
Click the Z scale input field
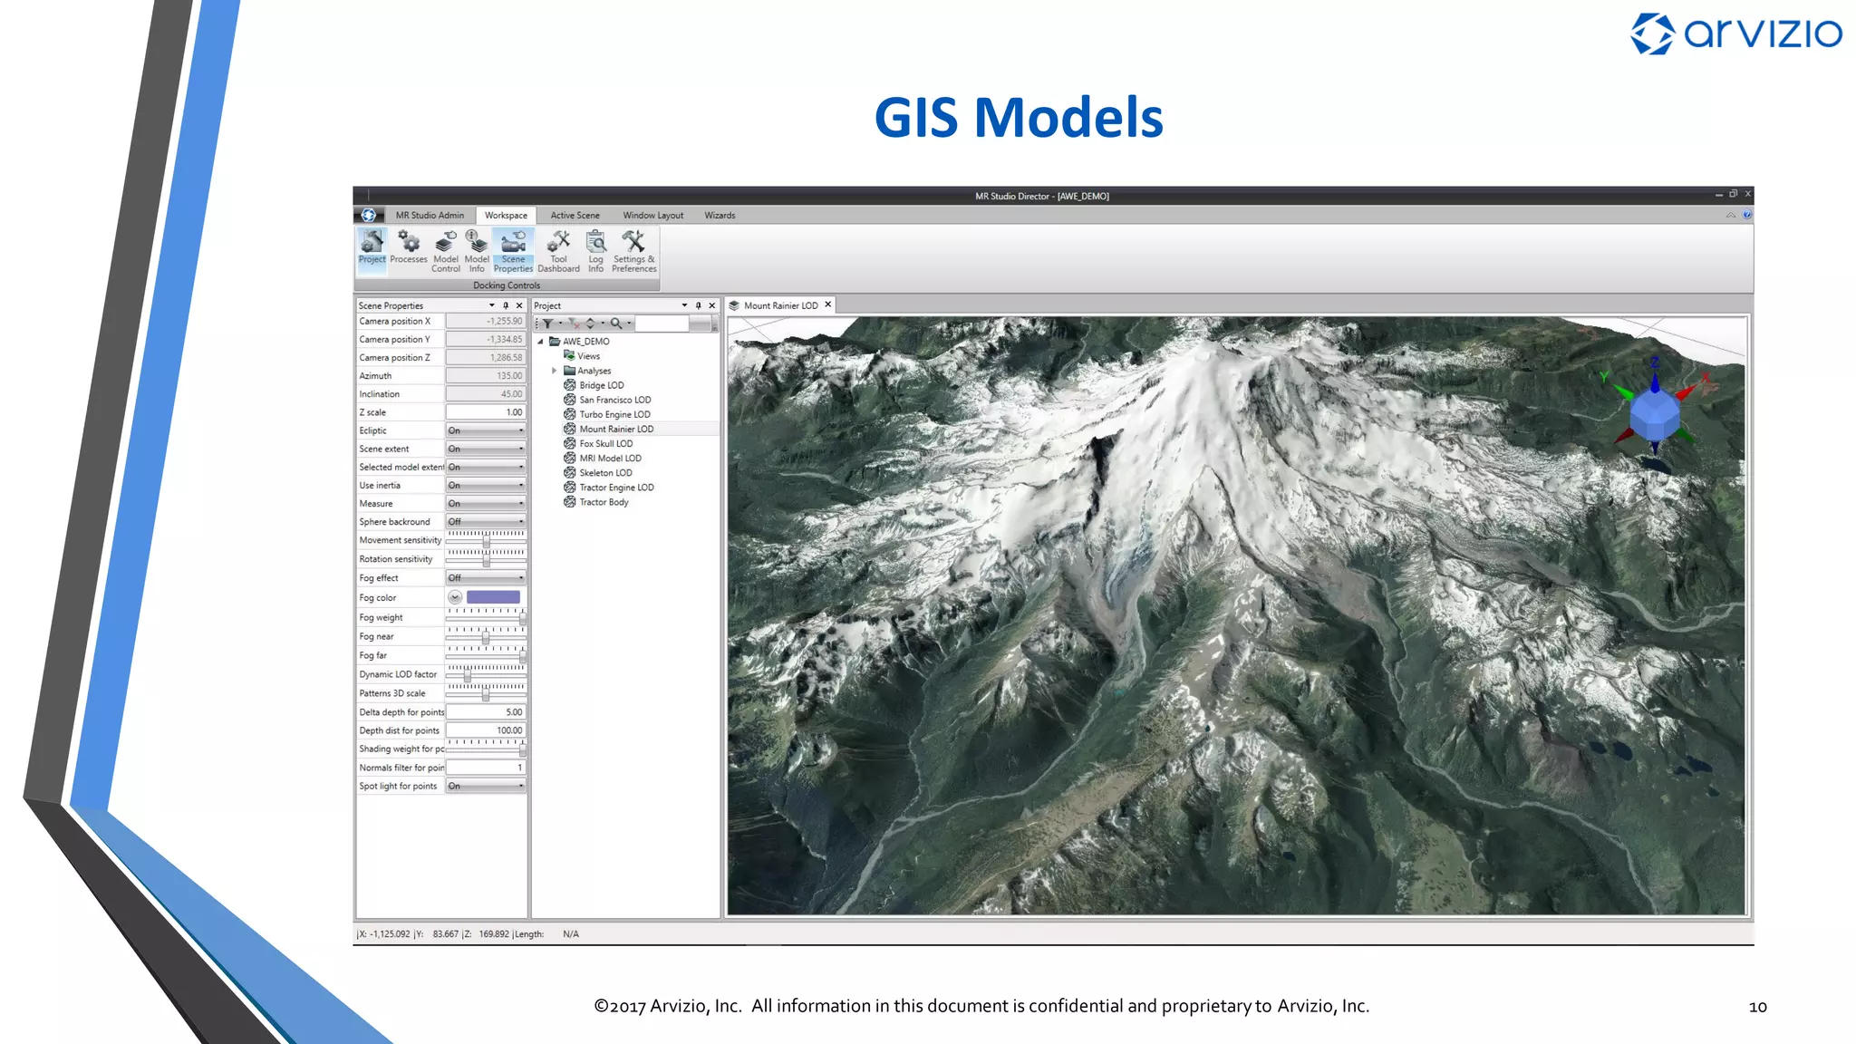click(x=486, y=412)
